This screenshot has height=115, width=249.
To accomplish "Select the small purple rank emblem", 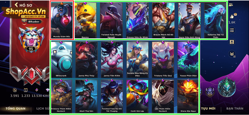I will (210, 92).
